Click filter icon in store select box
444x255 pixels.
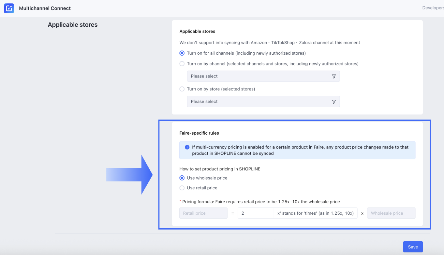click(333, 102)
